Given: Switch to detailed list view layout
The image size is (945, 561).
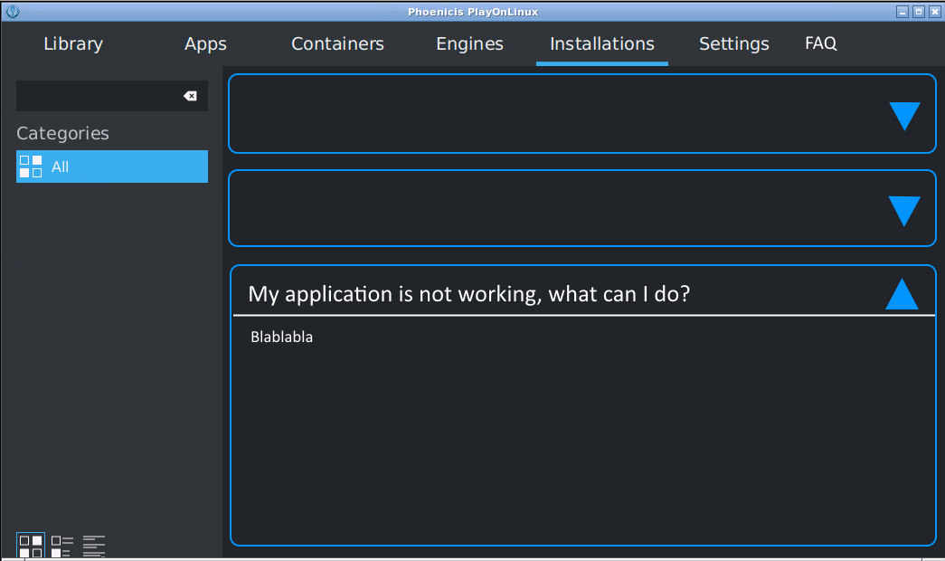Looking at the screenshot, I should 93,544.
